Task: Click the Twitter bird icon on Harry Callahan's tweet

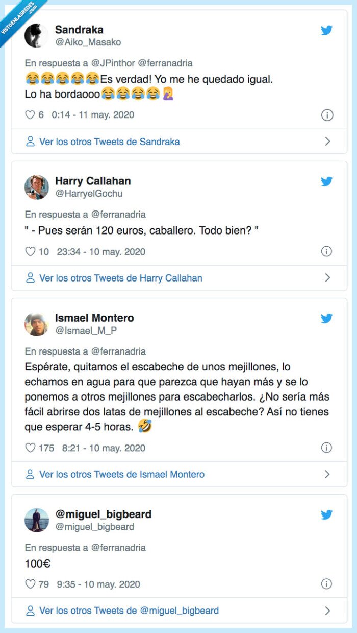Action: pos(326,180)
